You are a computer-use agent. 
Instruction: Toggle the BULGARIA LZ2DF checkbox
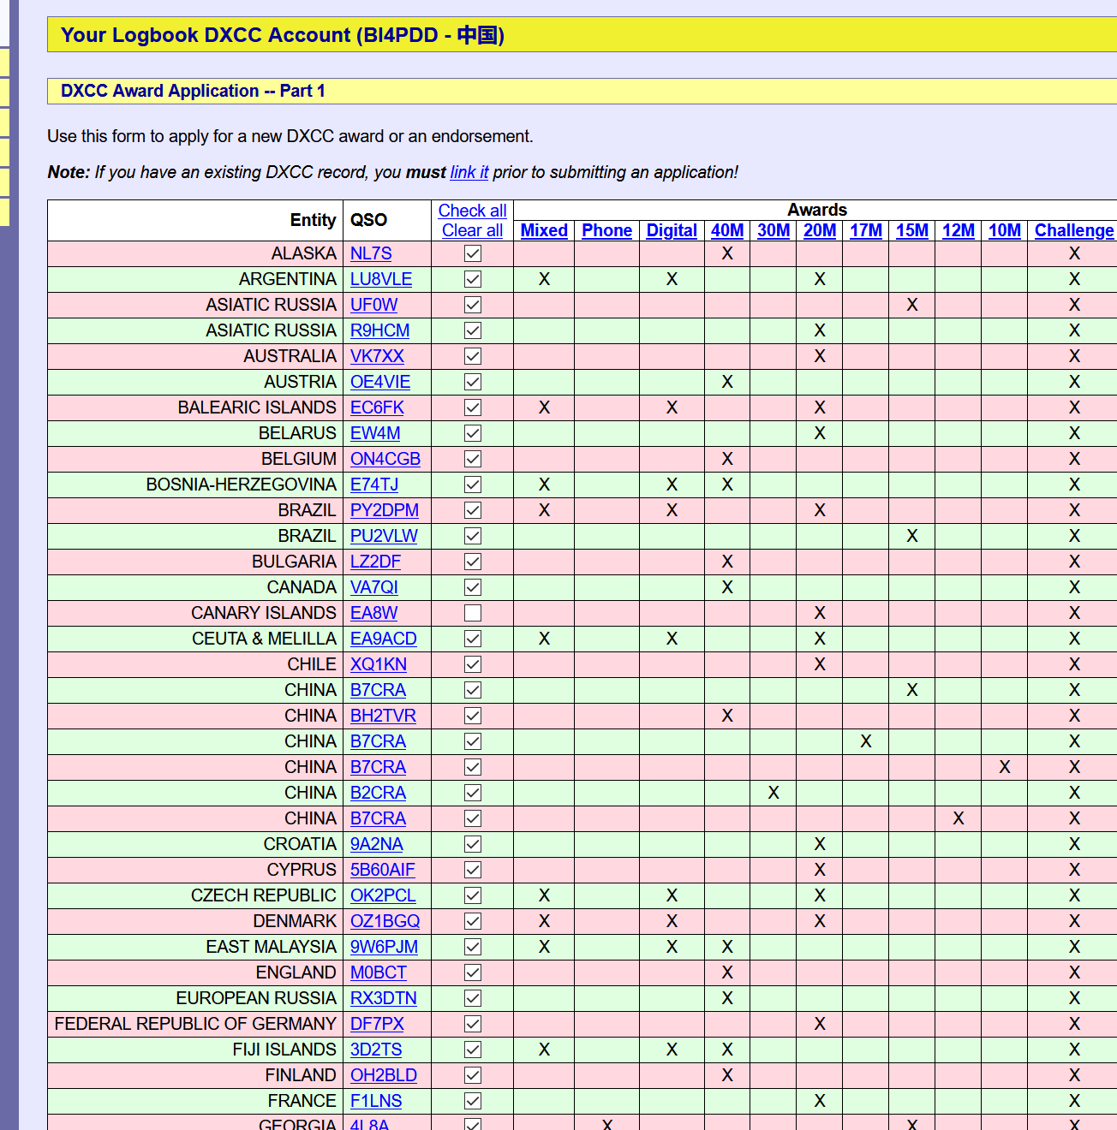point(473,562)
